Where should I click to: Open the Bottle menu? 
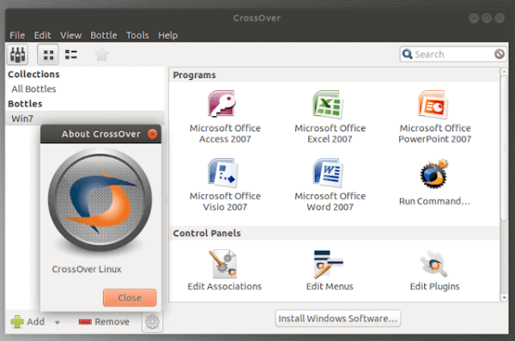tap(104, 35)
